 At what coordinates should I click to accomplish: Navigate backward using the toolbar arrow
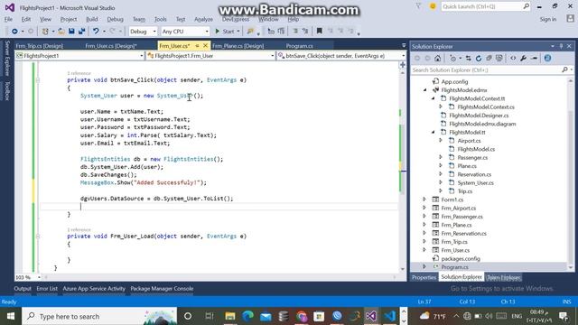click(x=14, y=32)
